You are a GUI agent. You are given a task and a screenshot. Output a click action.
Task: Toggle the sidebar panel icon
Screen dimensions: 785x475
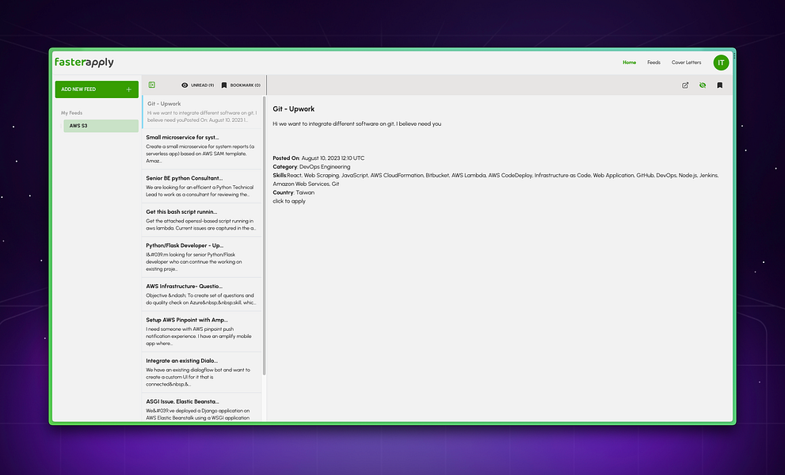click(x=152, y=85)
